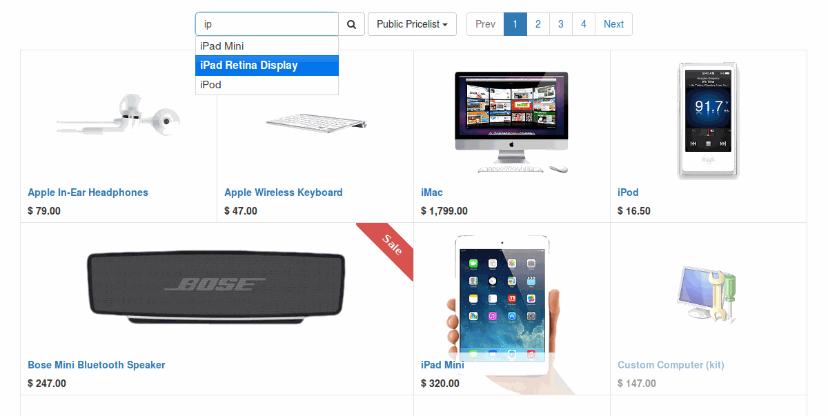828x416 pixels.
Task: Click the Prev pagination button
Action: (x=485, y=24)
